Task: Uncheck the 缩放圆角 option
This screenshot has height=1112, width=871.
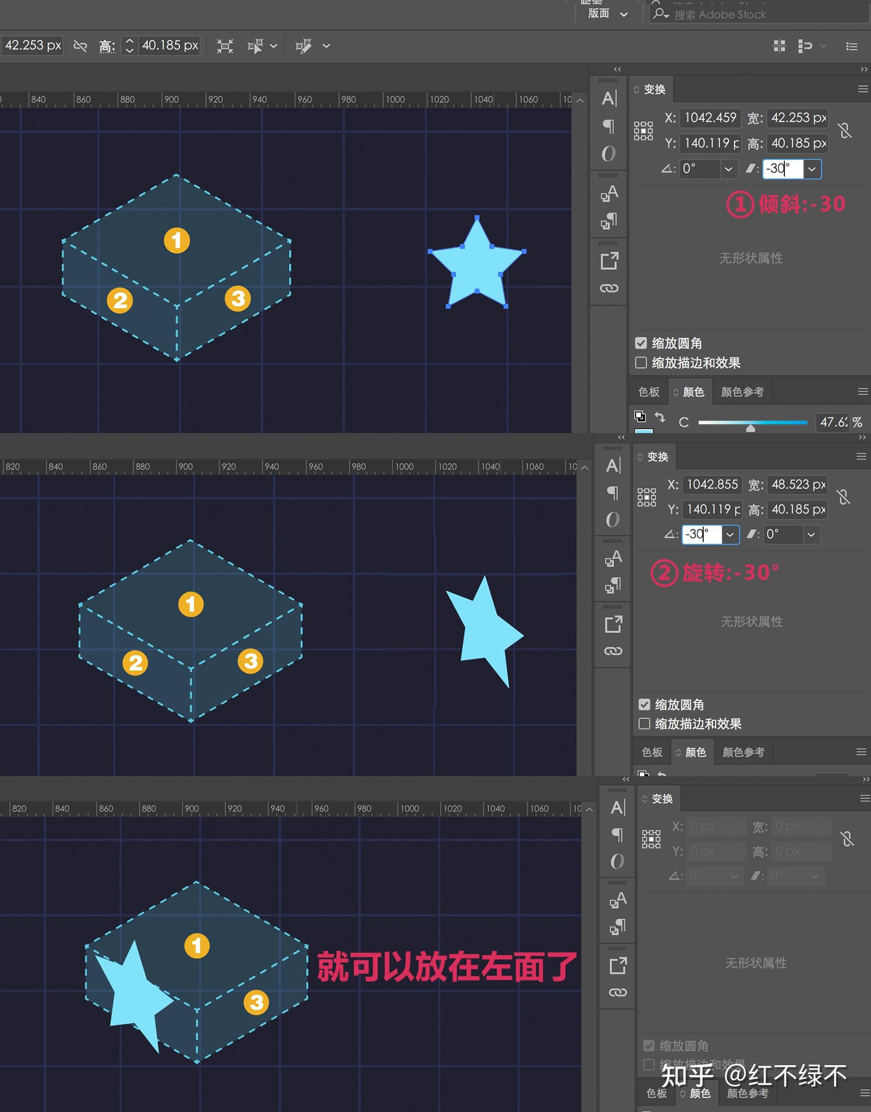Action: point(641,343)
